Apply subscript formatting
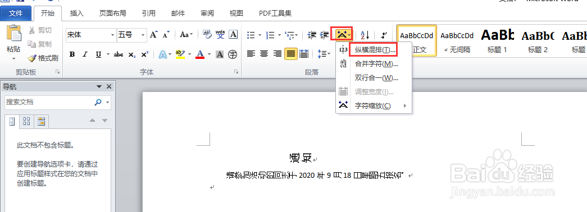 pyautogui.click(x=132, y=54)
